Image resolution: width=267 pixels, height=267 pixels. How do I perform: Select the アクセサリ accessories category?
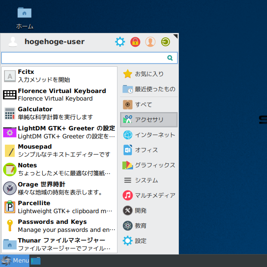pyautogui.click(x=149, y=120)
